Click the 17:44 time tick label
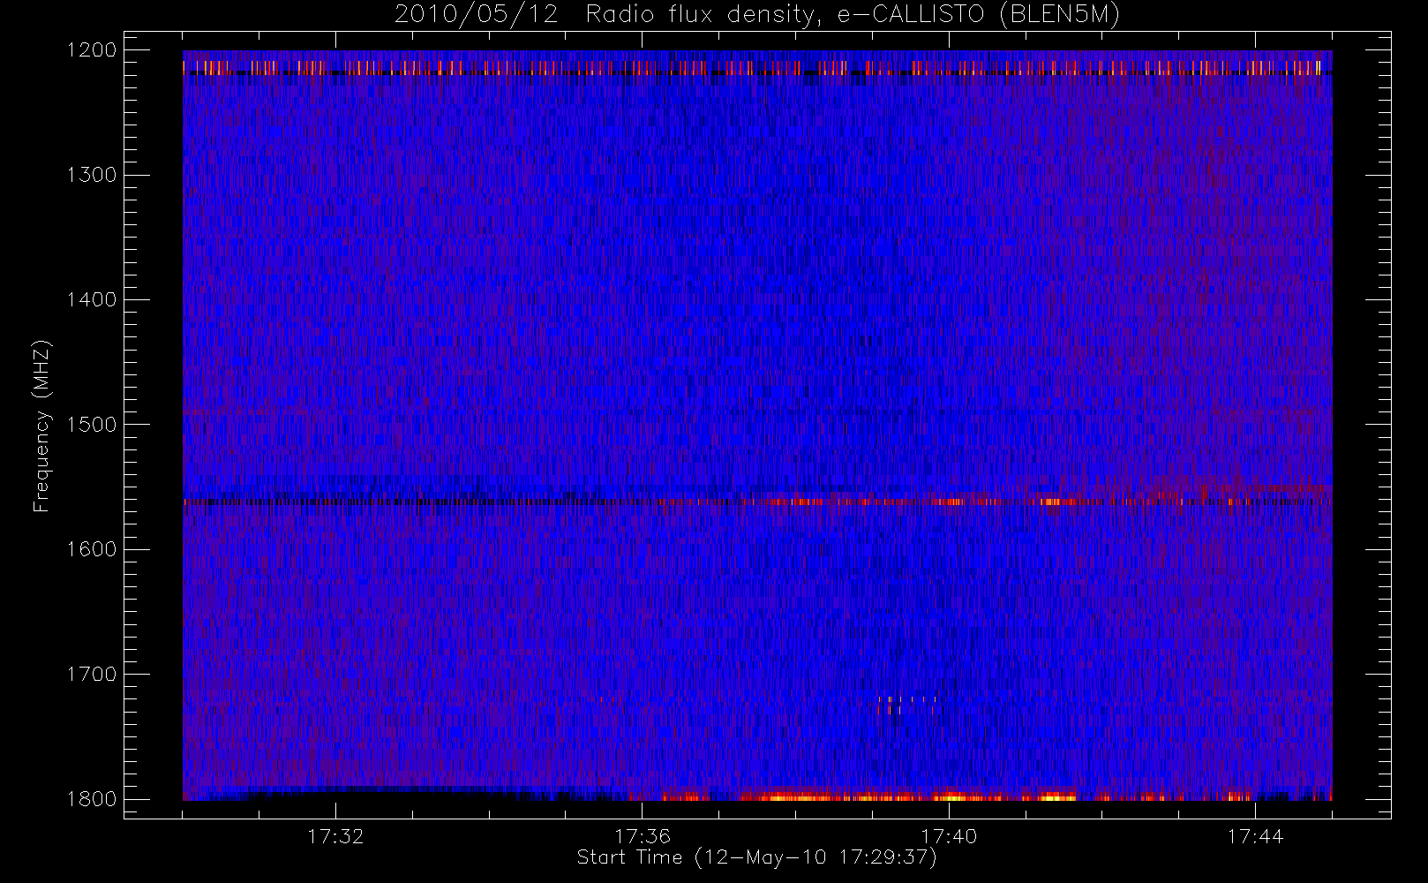The width and height of the screenshot is (1428, 883). click(1255, 836)
